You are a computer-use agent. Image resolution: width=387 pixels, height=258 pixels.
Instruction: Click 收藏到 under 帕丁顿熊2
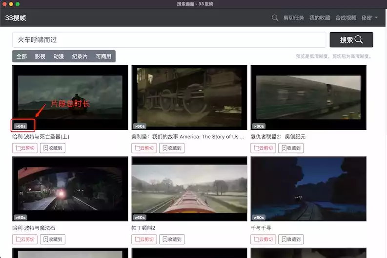172,240
